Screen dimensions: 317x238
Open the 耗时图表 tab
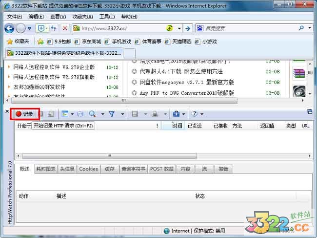point(46,169)
